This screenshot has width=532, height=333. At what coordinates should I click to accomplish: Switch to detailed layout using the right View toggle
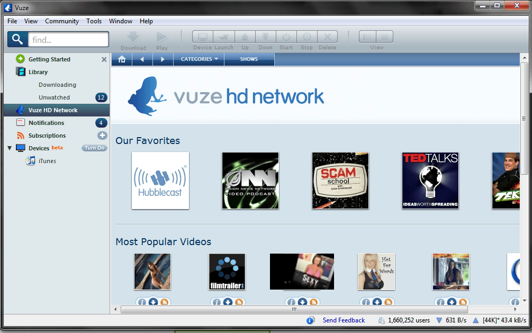(x=385, y=37)
